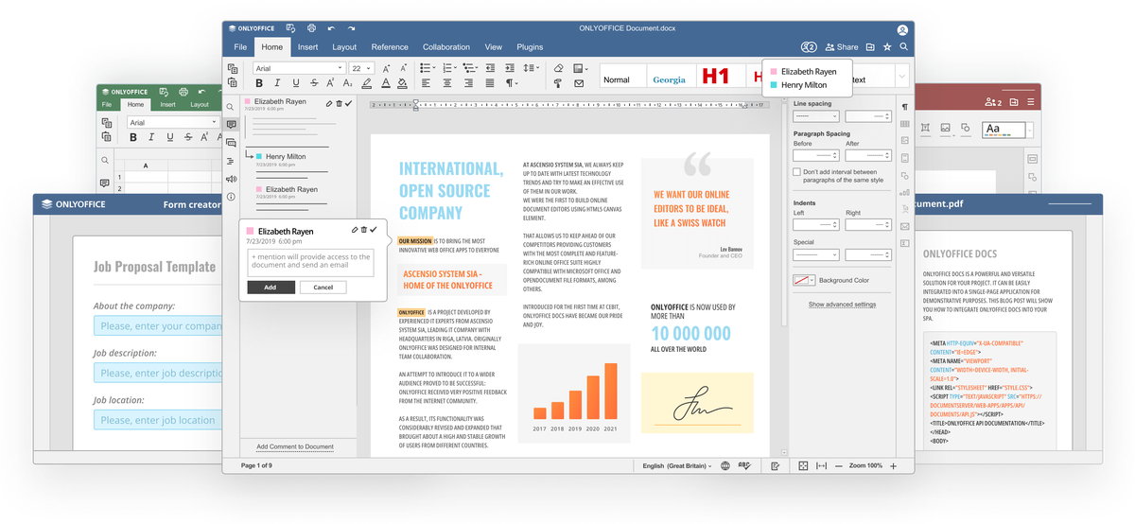Click About the company field in form

pos(158,326)
